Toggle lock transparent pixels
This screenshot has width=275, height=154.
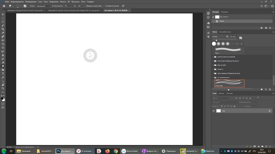coord(222,106)
